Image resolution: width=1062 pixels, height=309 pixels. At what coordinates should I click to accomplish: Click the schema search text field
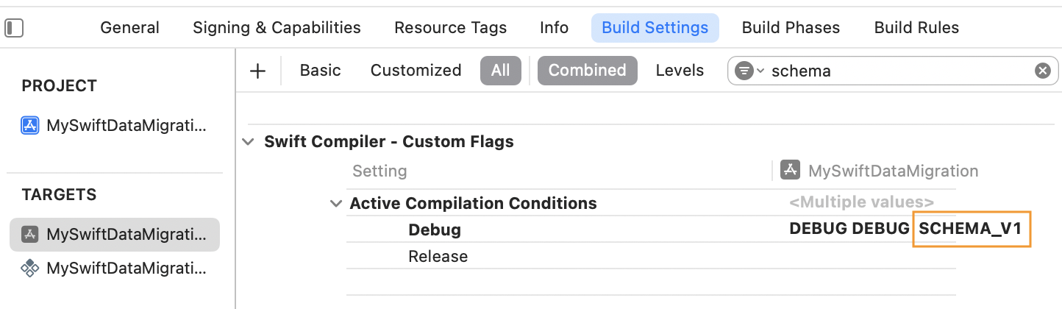[897, 71]
